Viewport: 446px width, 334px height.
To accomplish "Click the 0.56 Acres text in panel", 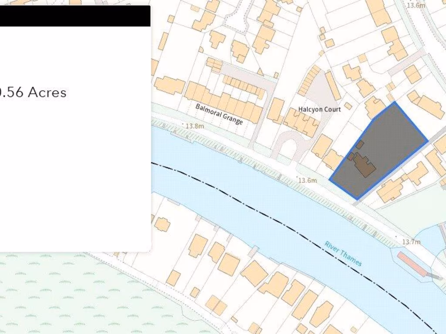I will pos(33,92).
